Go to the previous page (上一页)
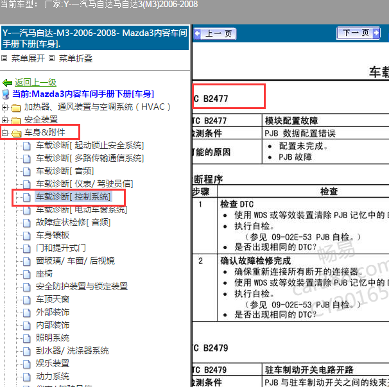The width and height of the screenshot is (389, 387). tap(215, 34)
